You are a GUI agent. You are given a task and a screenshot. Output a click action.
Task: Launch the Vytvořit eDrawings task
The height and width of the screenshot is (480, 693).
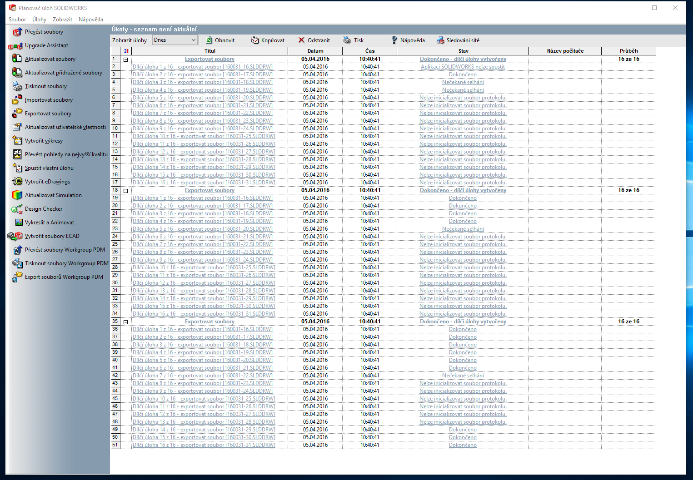point(48,182)
